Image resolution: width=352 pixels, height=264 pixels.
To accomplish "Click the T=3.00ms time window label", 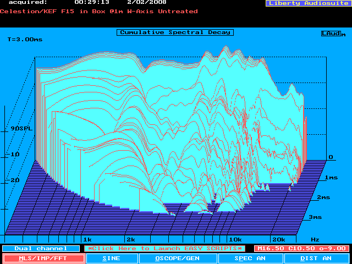I will click(24, 40).
